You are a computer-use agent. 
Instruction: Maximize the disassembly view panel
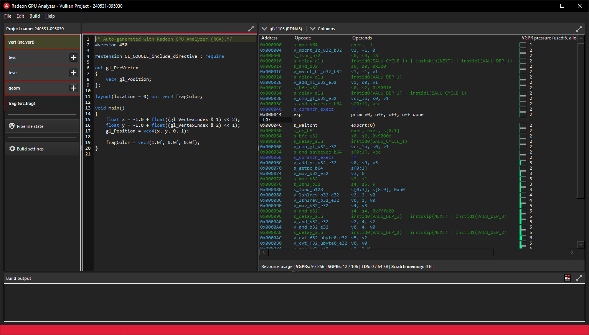pos(579,28)
